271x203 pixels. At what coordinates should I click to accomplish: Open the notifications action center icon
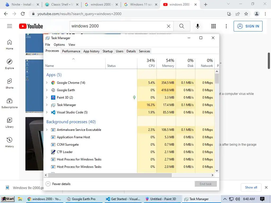click(x=262, y=199)
